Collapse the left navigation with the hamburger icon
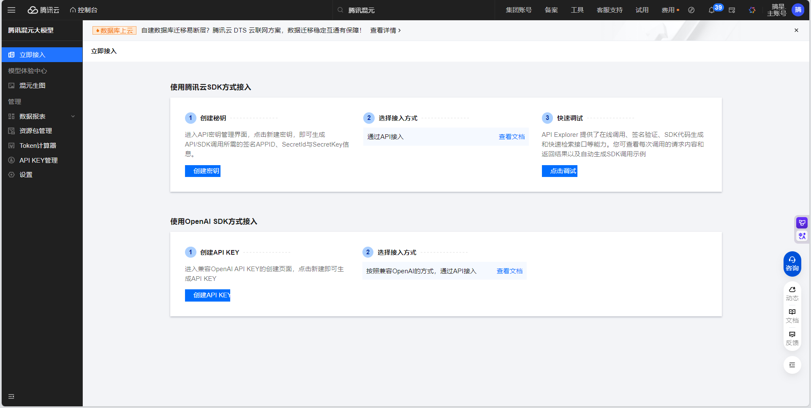Screen dimensions: 811x408 coord(11,10)
